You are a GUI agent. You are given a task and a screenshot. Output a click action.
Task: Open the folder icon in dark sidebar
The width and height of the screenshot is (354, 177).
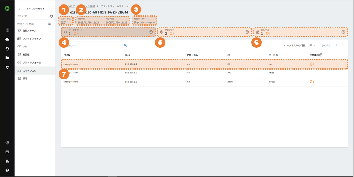7,58
